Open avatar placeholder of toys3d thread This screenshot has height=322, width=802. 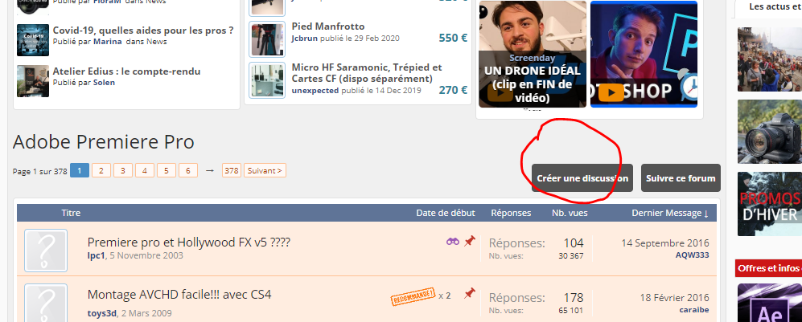tap(46, 303)
